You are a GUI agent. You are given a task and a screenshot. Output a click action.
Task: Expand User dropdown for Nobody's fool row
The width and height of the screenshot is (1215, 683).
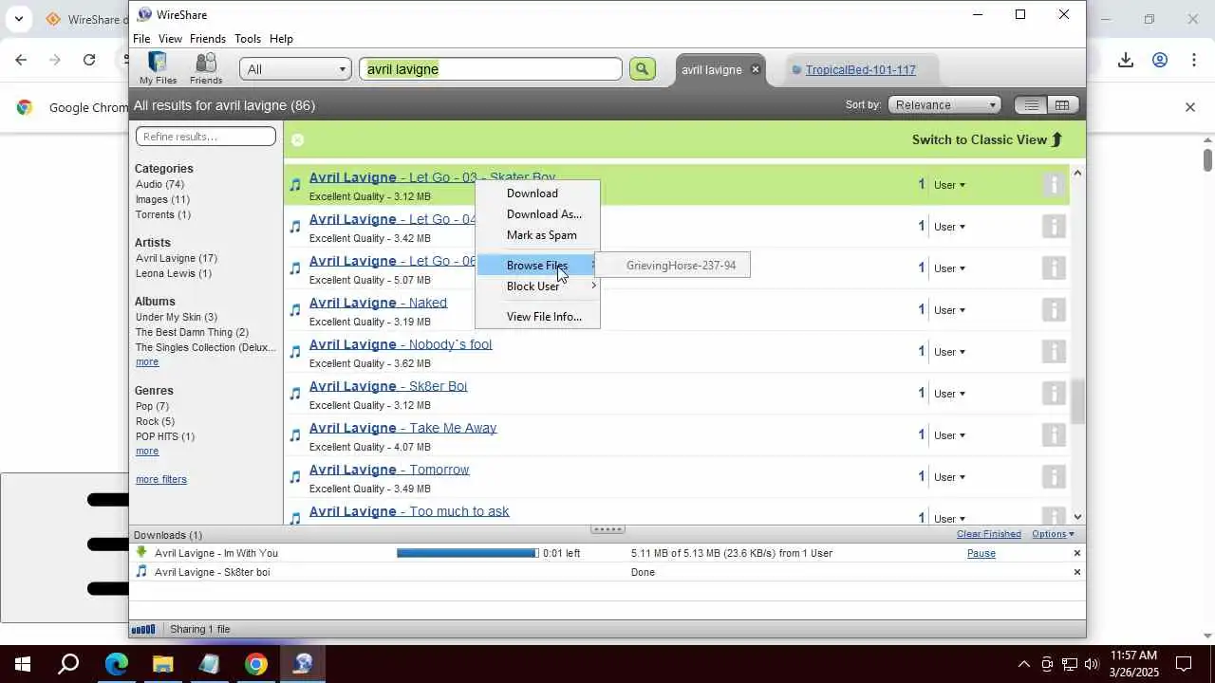[x=949, y=352]
